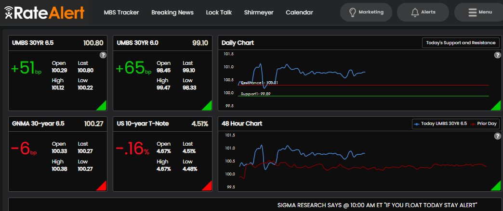Open the Alerts button
Screen dimensions: 503x211
pyautogui.click(x=423, y=12)
